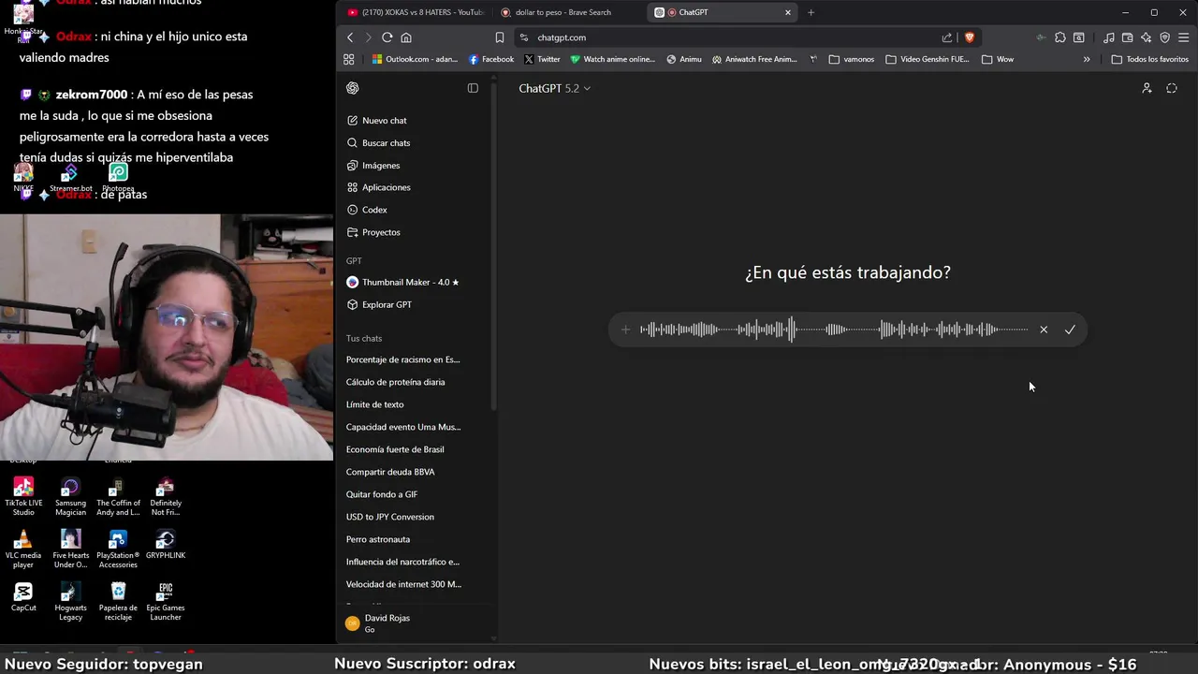Open the vamonos bookmarks folder
The height and width of the screenshot is (674, 1198).
coord(852,59)
